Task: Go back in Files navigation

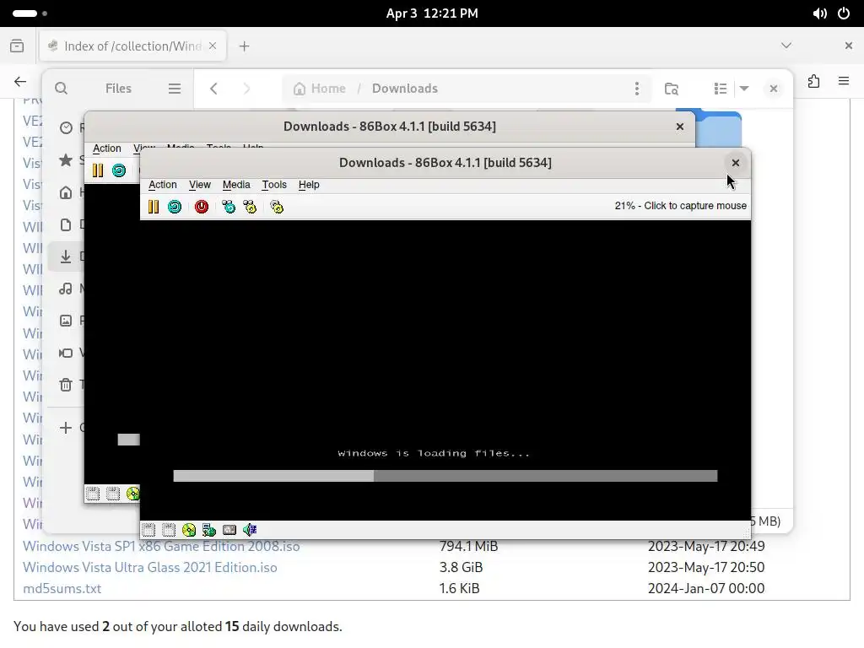Action: click(x=213, y=89)
